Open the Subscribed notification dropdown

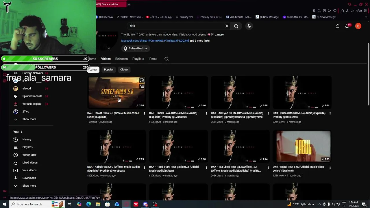[136, 49]
